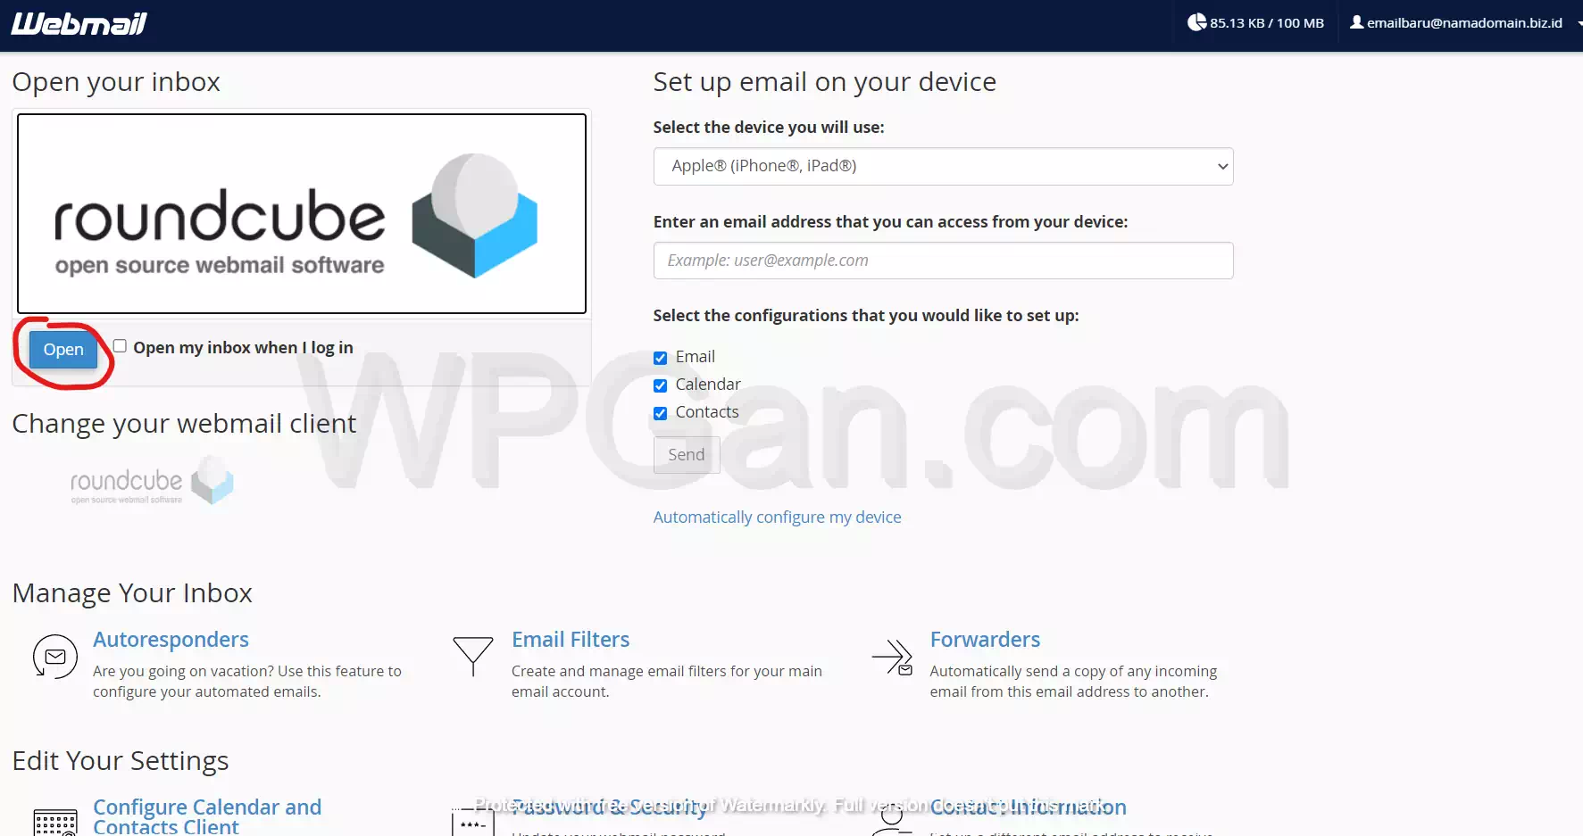Enable Open my inbox when I log in

(120, 346)
